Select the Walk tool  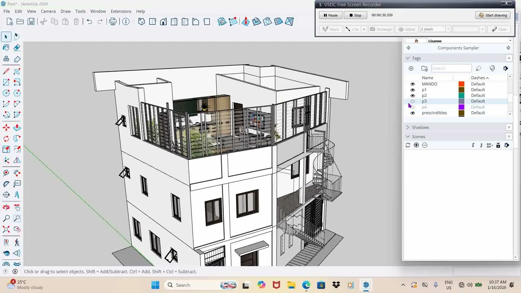(17, 242)
